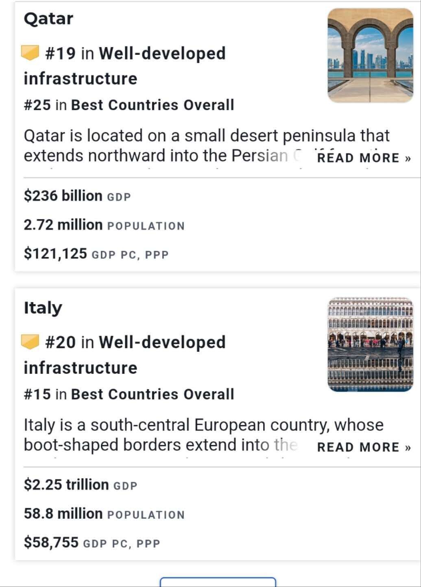Click Italy's #15 in Best Countries Overall
Image resolution: width=421 pixels, height=587 pixels.
[129, 394]
